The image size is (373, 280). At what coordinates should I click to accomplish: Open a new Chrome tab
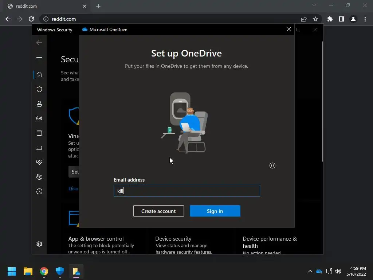tap(98, 6)
